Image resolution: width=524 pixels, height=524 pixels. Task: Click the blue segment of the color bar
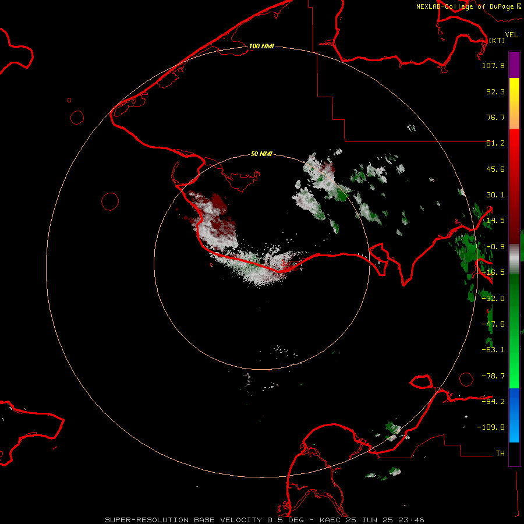(x=514, y=415)
